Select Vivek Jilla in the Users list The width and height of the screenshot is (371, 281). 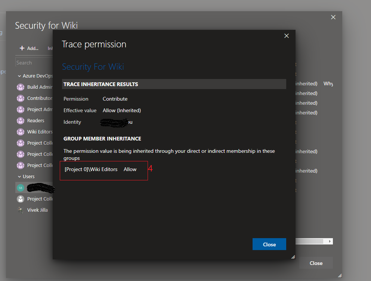tap(37, 210)
